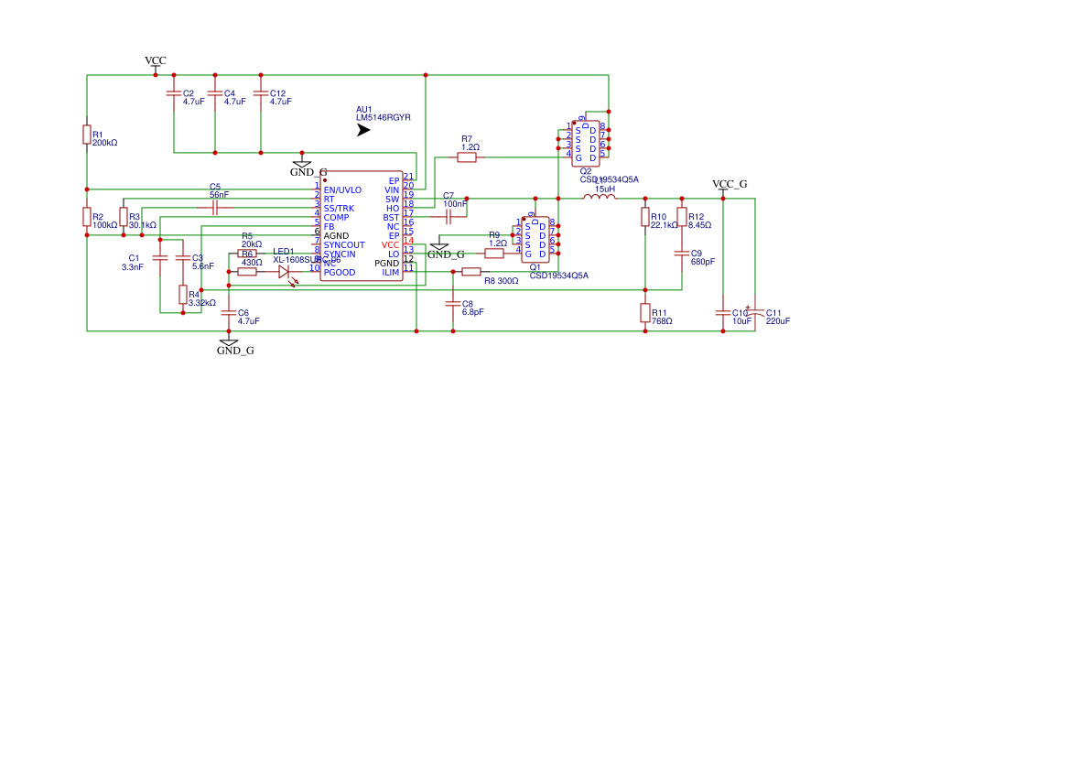Select the Q2 MOSFET package body
The height and width of the screenshot is (757, 1070).
(x=586, y=144)
